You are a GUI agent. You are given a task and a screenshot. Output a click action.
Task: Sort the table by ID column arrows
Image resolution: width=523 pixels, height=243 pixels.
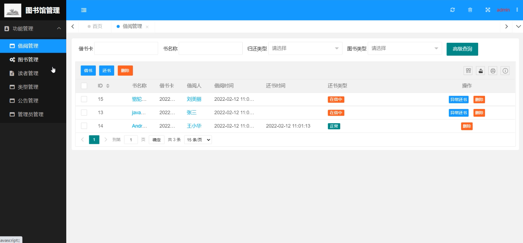108,86
